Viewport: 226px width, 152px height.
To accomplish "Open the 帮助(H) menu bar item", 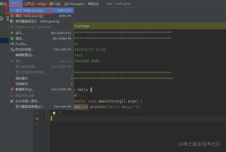I will [x=93, y=4].
